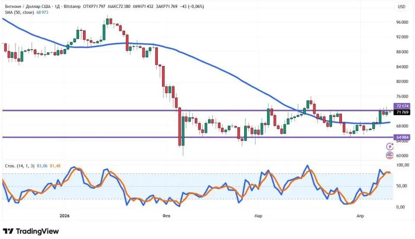Click the TradingView logo
The height and width of the screenshot is (239, 415).
click(31, 231)
